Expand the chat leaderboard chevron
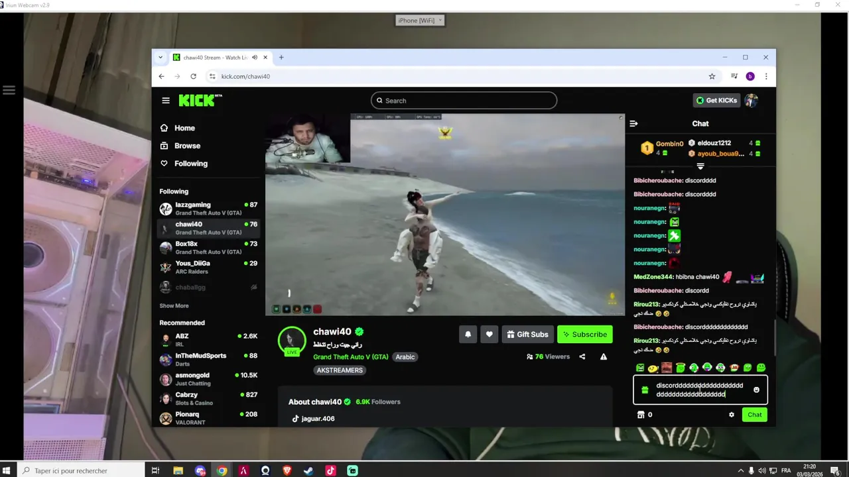The height and width of the screenshot is (477, 849). 700,166
